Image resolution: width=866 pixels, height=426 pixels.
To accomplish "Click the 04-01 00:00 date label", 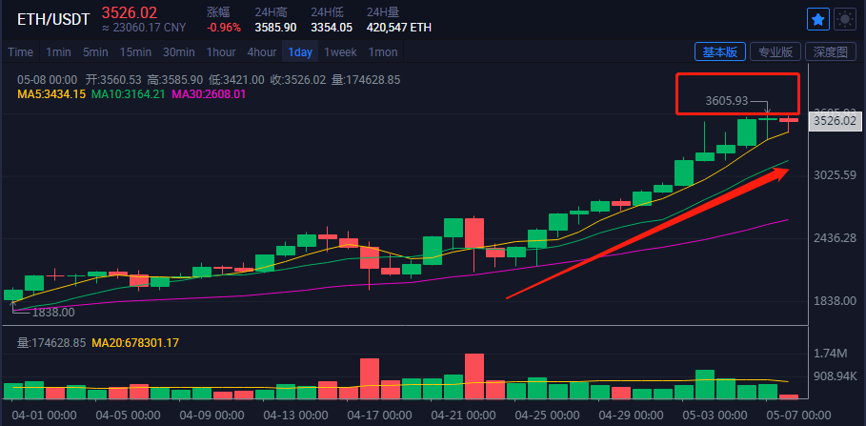I will coord(44,415).
